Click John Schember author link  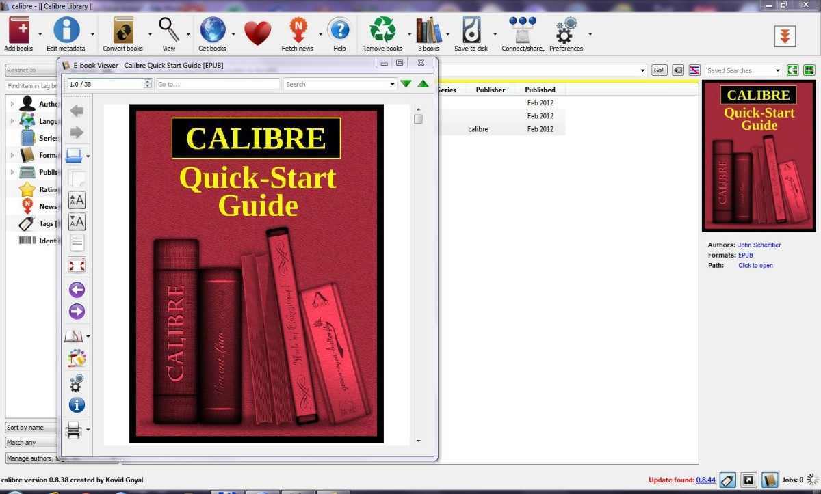pyautogui.click(x=759, y=245)
